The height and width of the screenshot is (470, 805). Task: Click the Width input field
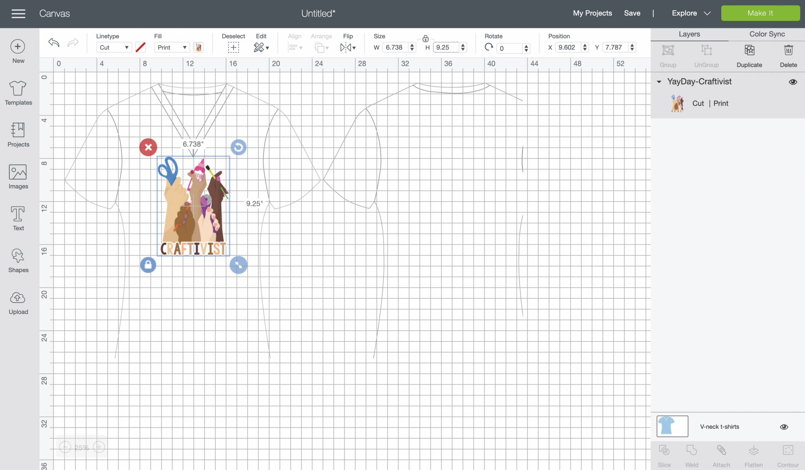pyautogui.click(x=396, y=48)
